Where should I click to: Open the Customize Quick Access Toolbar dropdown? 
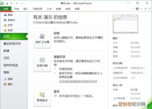tap(23, 4)
